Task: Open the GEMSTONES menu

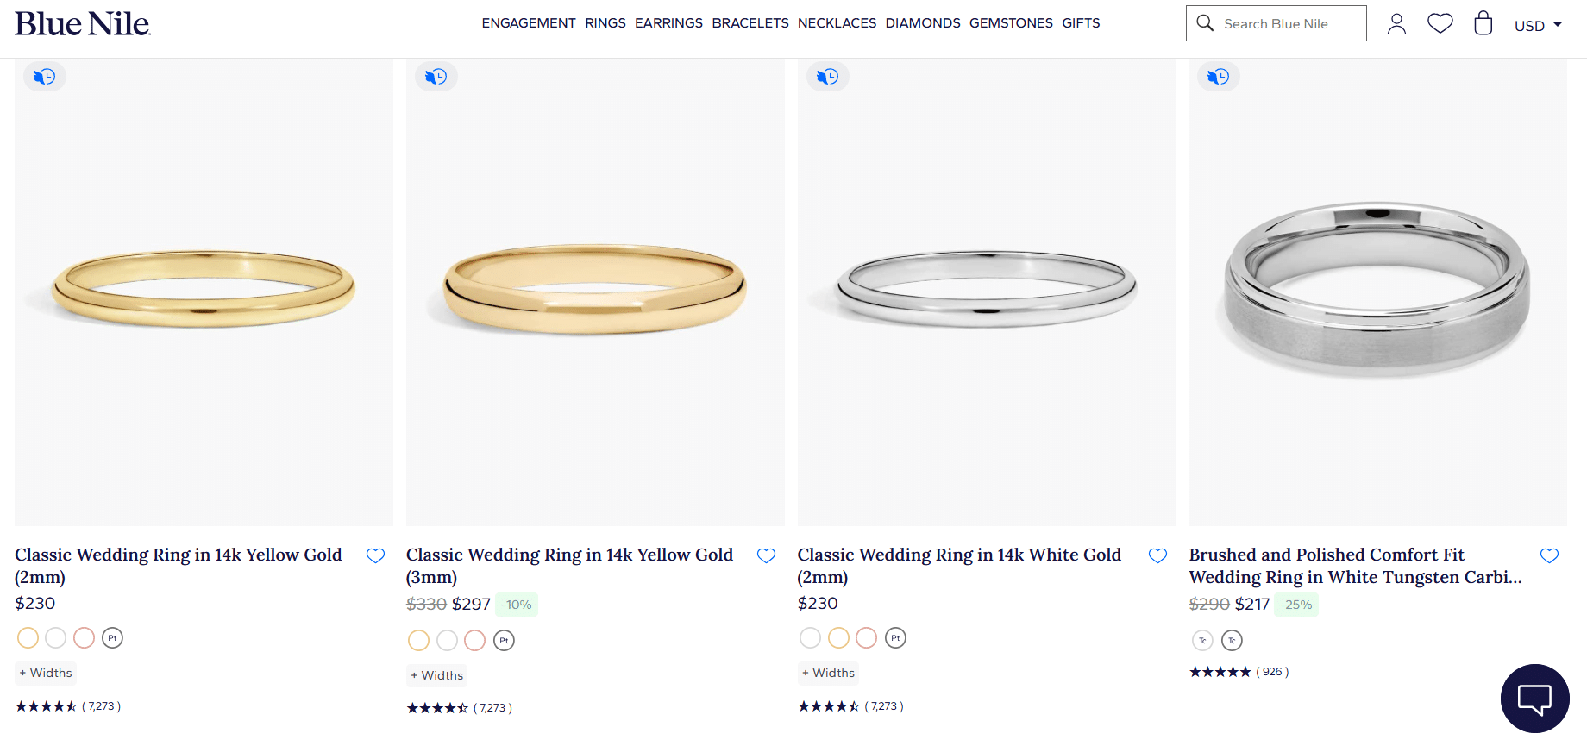Action: click(1011, 23)
